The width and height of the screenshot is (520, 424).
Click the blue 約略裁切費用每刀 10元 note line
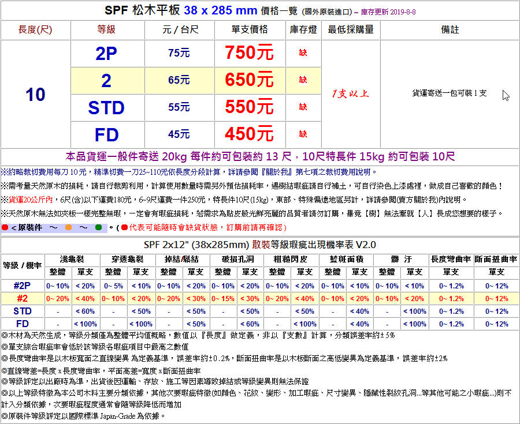(x=189, y=172)
